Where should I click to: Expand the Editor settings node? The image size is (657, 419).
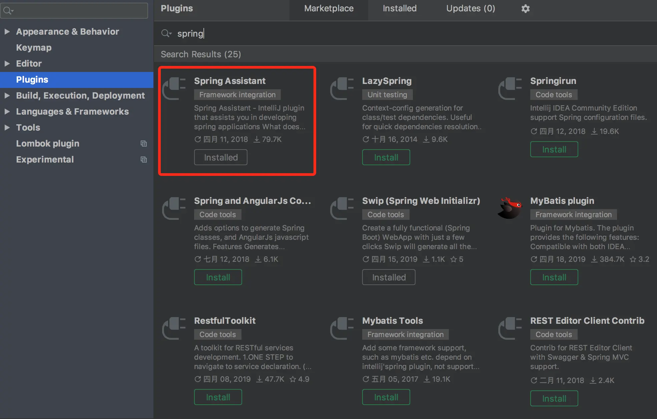[x=7, y=64]
